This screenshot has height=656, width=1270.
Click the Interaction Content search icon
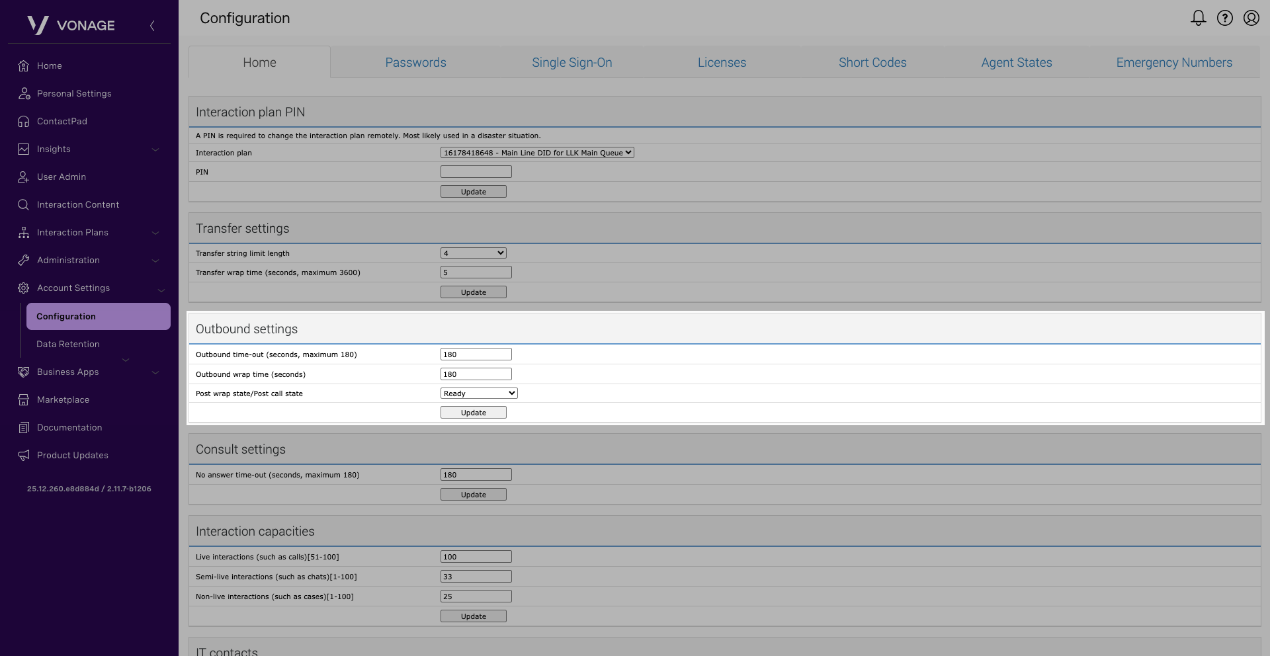[24, 205]
